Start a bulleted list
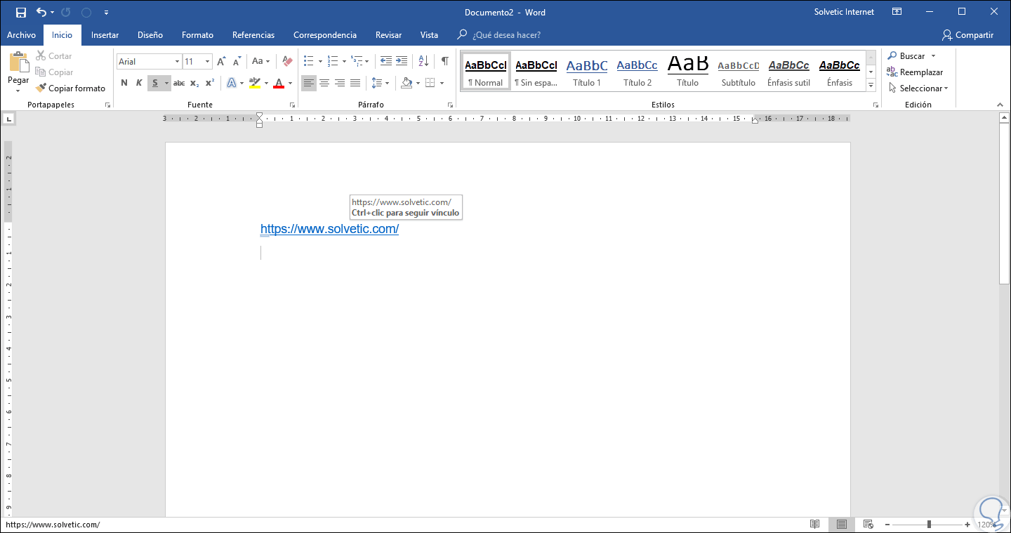Screen dimensions: 1011x533 coord(308,61)
